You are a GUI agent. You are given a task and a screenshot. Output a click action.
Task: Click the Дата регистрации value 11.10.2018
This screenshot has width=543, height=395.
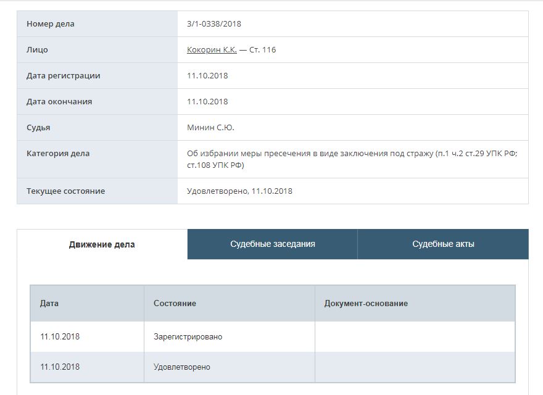[x=207, y=76]
